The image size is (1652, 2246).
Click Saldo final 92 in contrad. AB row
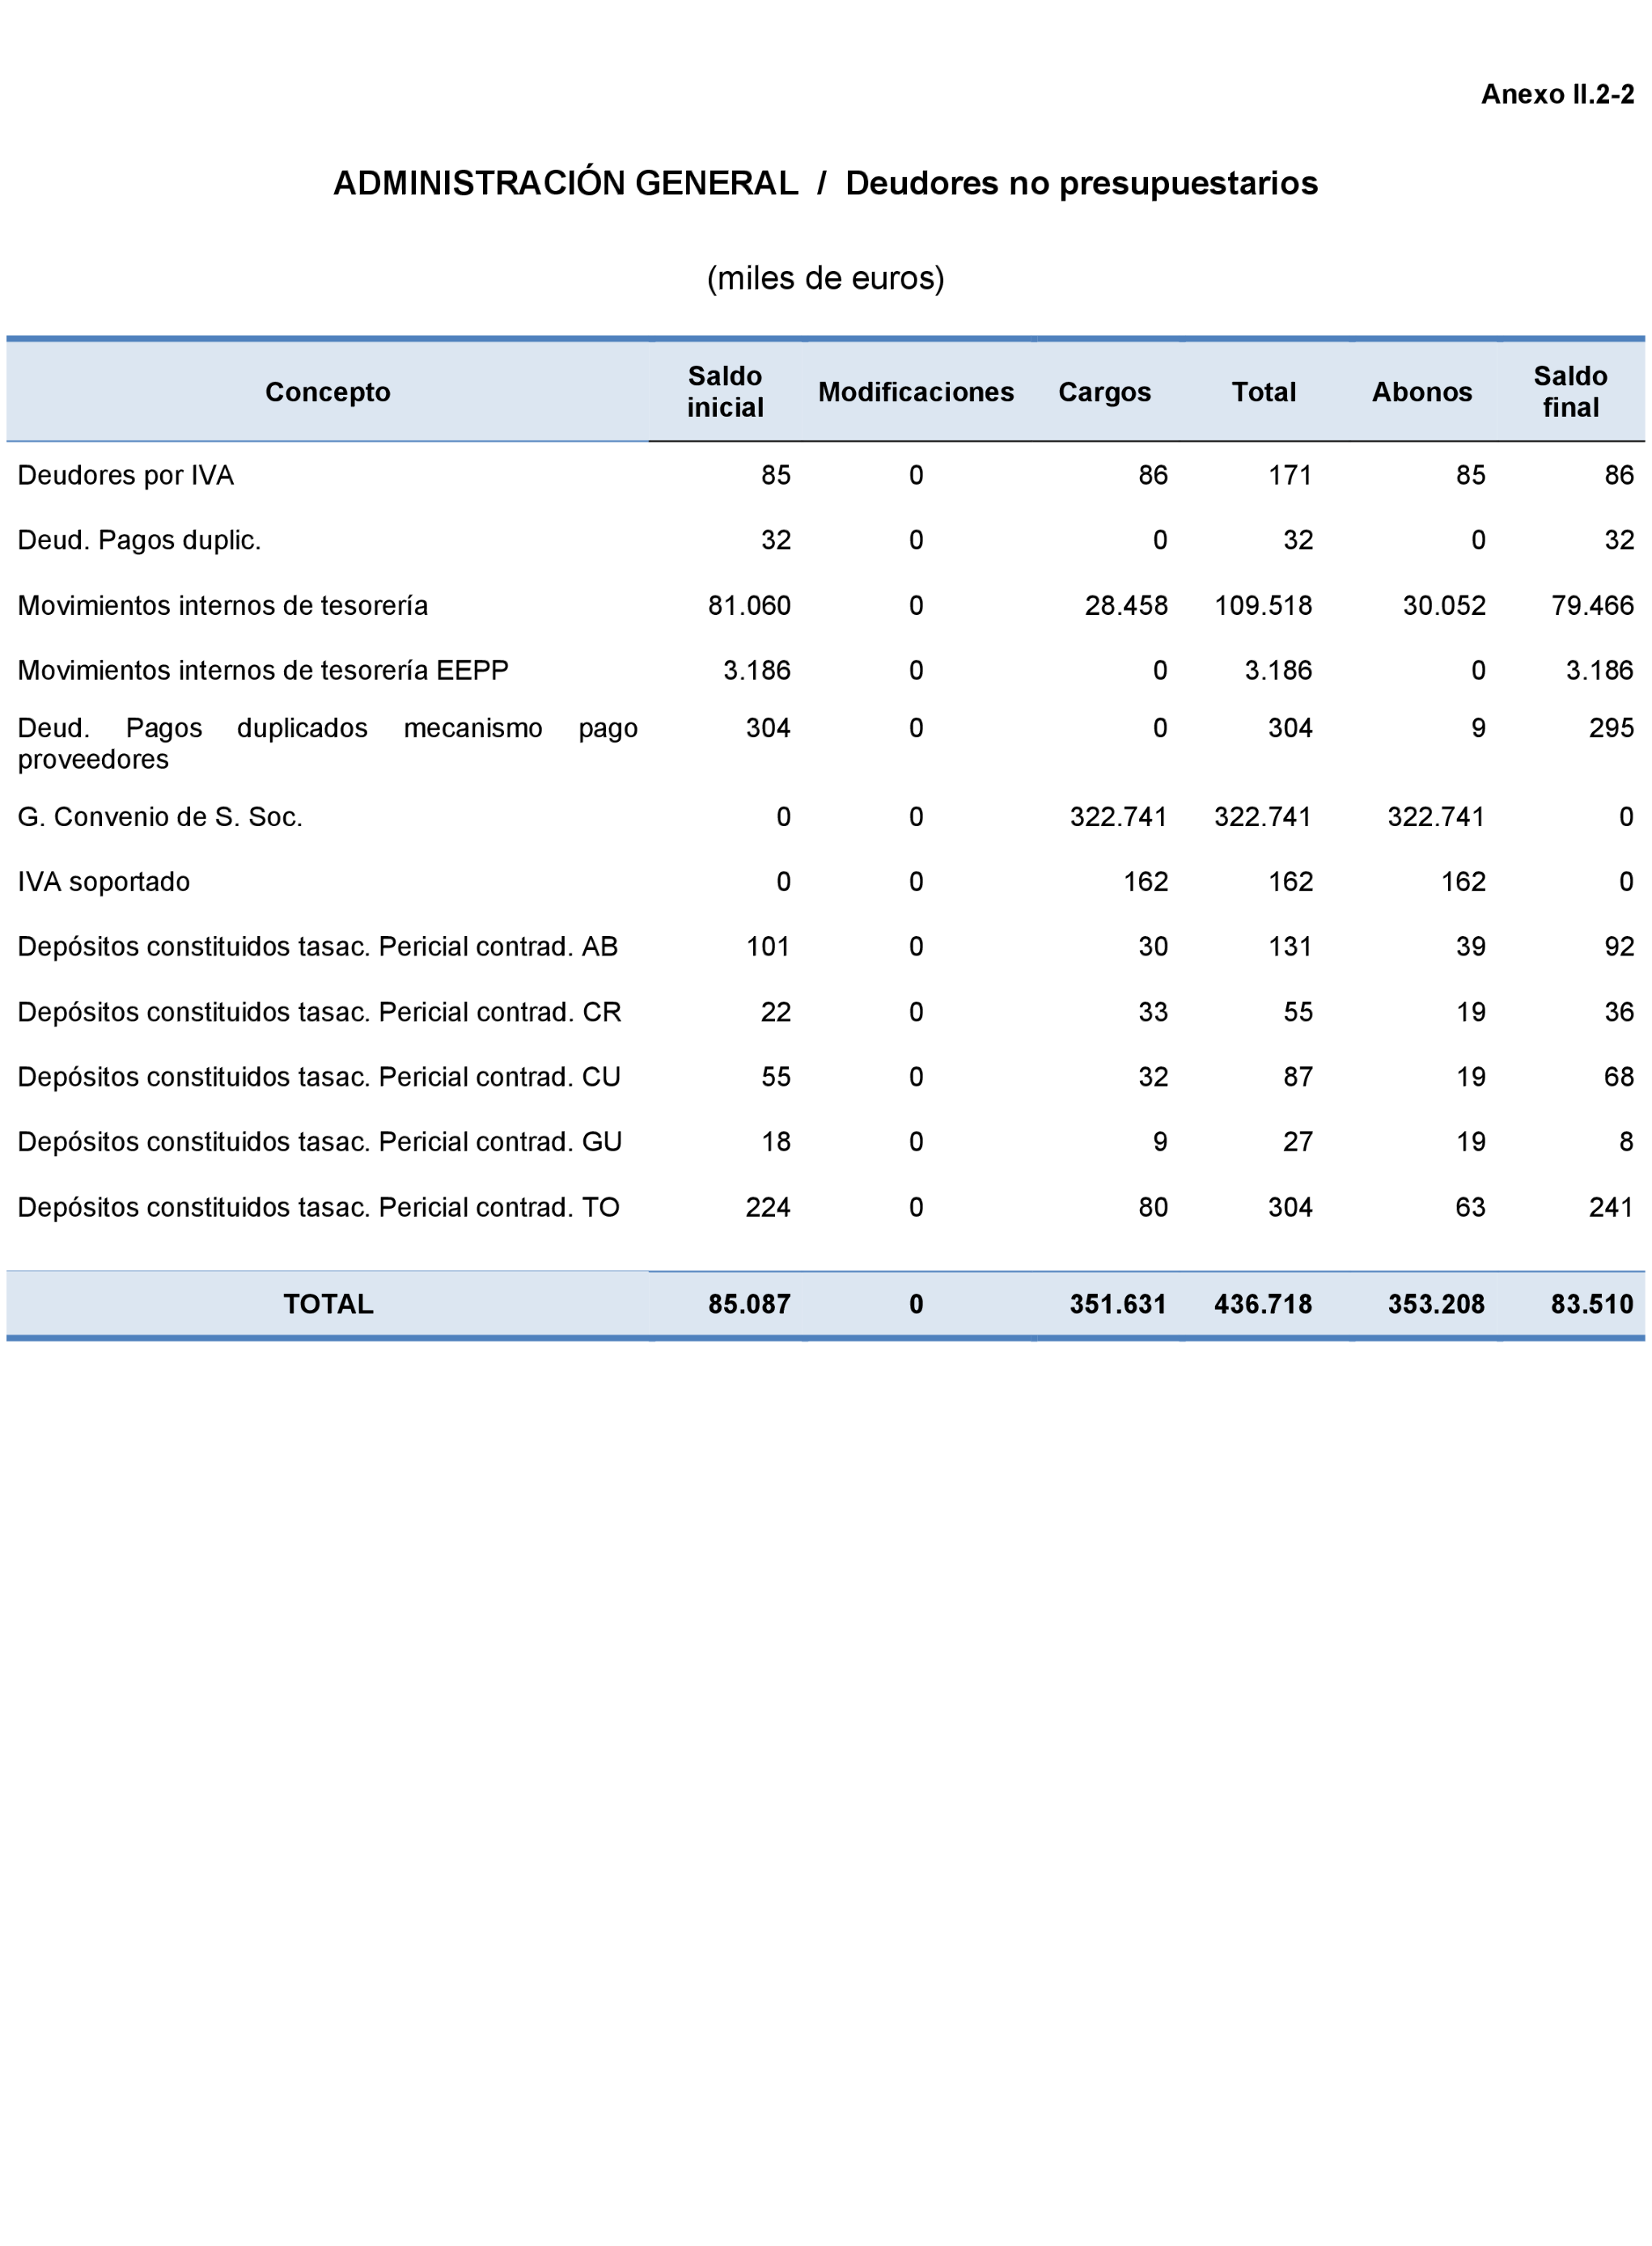pyautogui.click(x=1619, y=947)
